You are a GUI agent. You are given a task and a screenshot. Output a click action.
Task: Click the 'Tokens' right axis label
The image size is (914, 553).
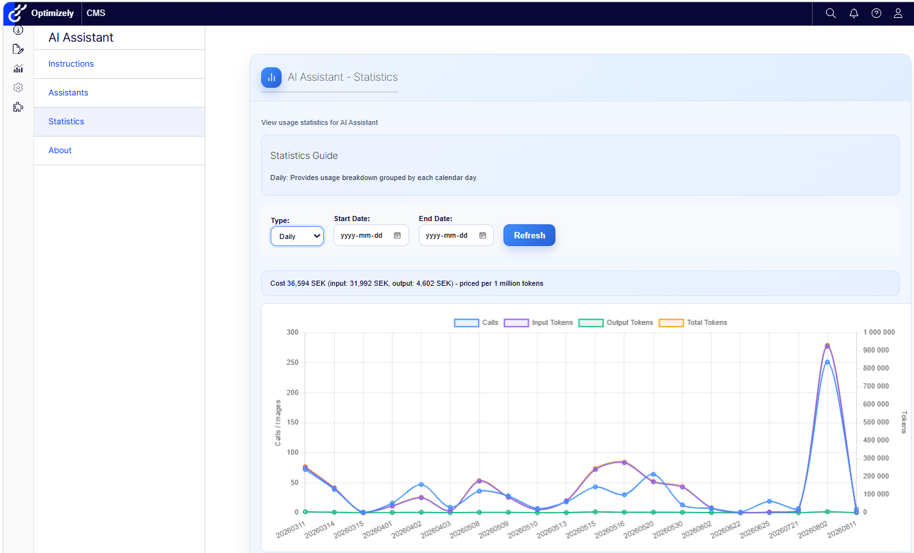point(904,422)
